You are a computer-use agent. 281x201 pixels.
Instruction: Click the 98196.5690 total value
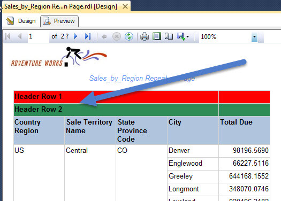(250, 150)
